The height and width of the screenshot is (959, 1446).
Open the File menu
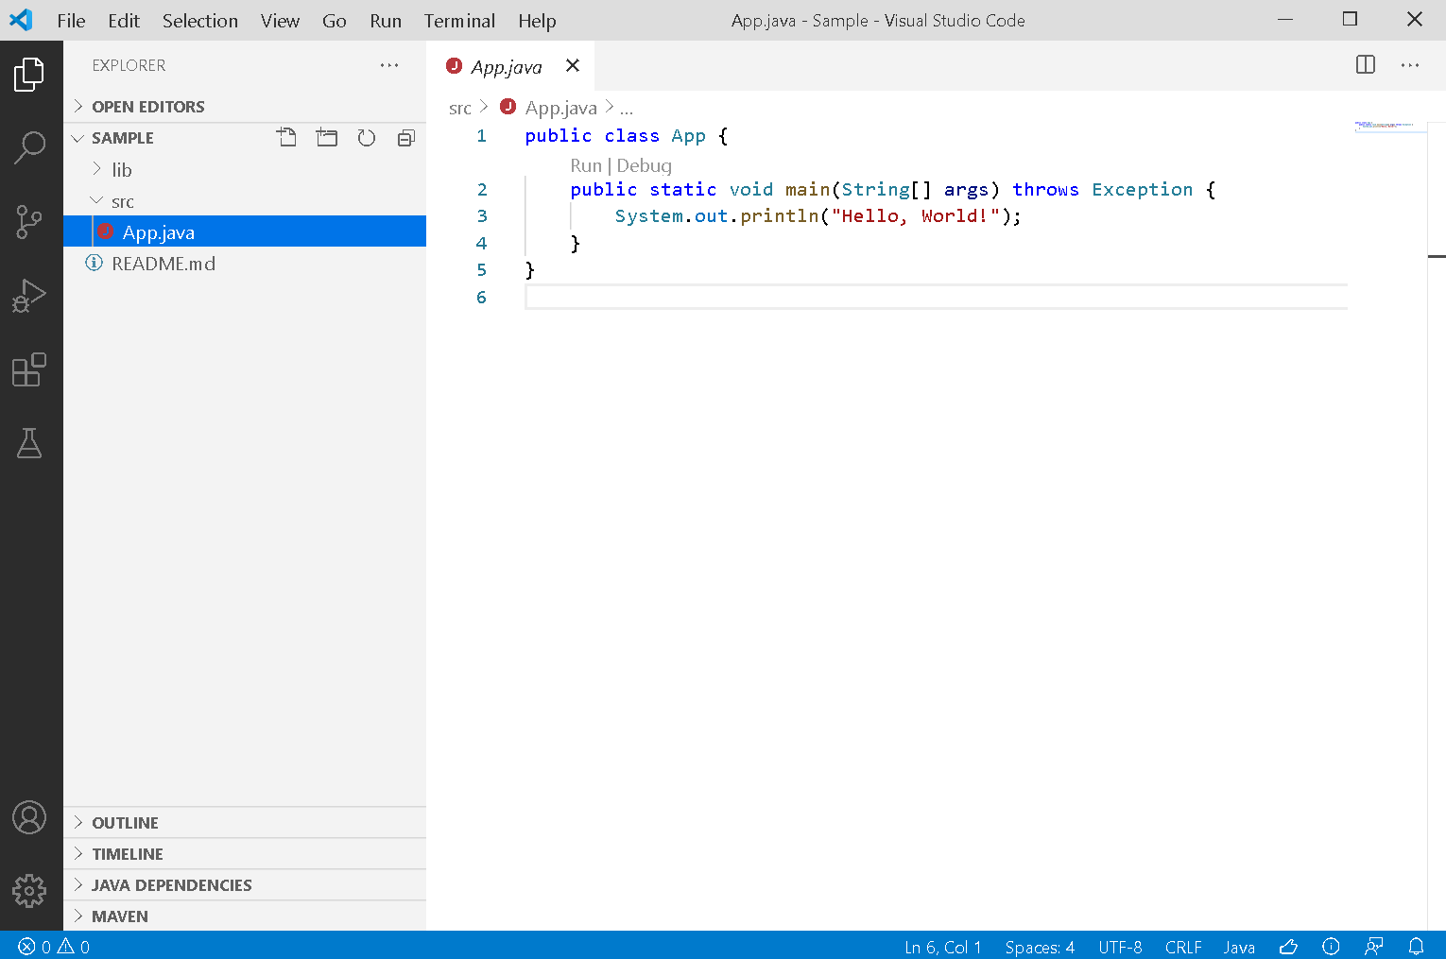click(x=71, y=21)
